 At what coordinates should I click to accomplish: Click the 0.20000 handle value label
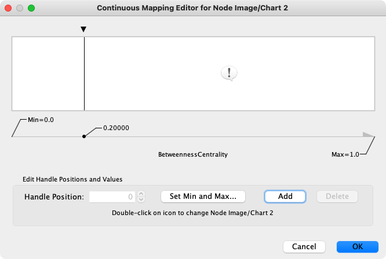point(115,128)
